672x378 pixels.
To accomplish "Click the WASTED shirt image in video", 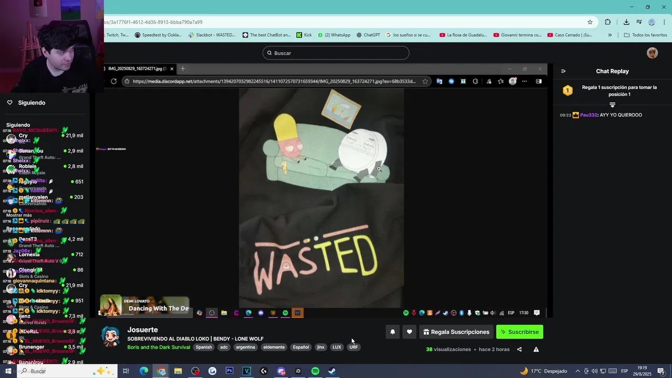I will pyautogui.click(x=321, y=197).
